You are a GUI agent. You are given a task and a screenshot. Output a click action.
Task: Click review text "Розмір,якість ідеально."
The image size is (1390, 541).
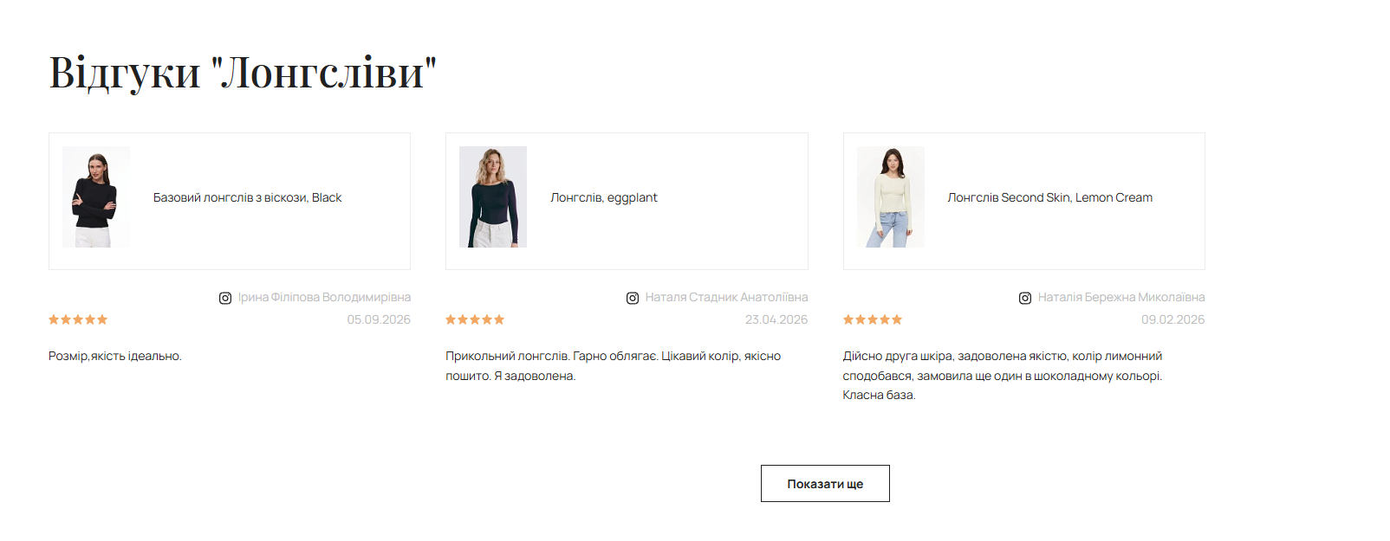click(115, 356)
